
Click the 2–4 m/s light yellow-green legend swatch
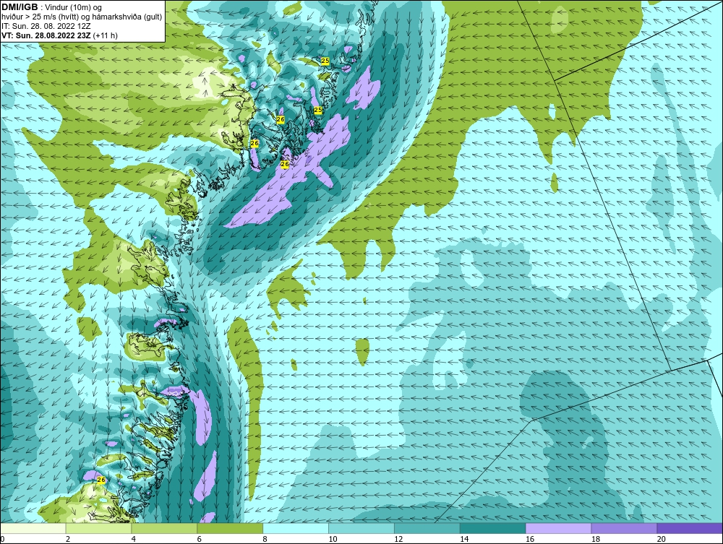[98, 528]
